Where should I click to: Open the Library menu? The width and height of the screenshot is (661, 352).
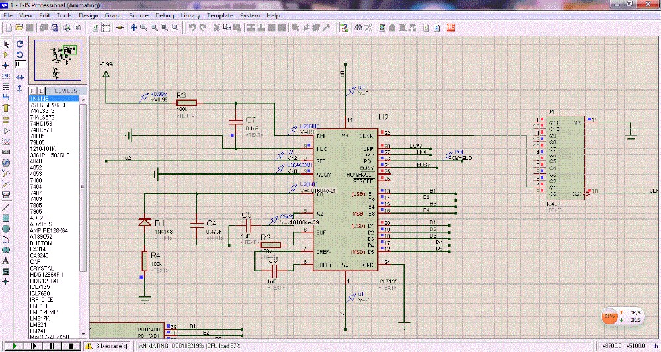190,15
